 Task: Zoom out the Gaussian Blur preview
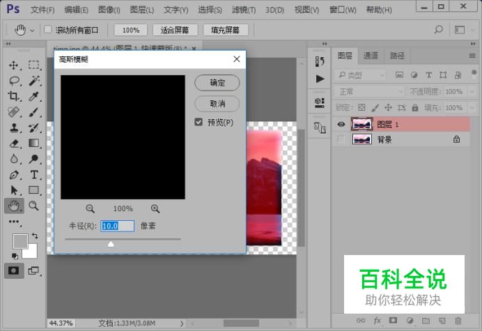pos(90,208)
